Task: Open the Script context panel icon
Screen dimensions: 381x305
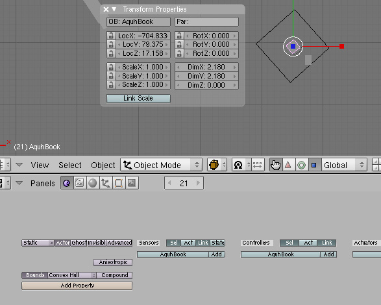Action: (79, 183)
